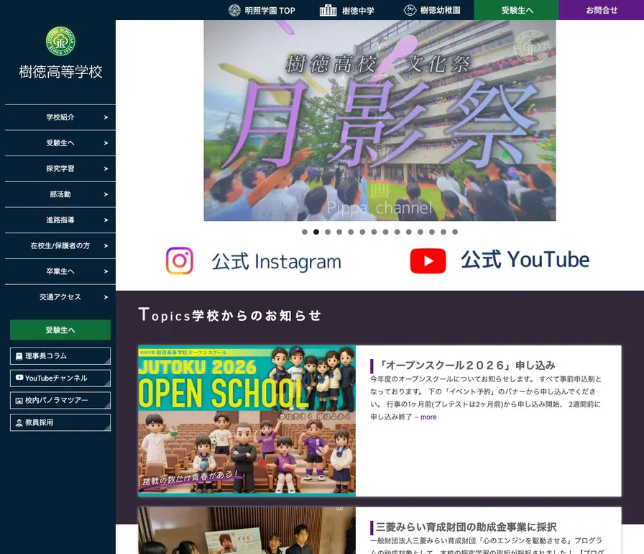The width and height of the screenshot is (644, 554).
Task: Open 進路指導 in sidebar menu
Action: (60, 220)
